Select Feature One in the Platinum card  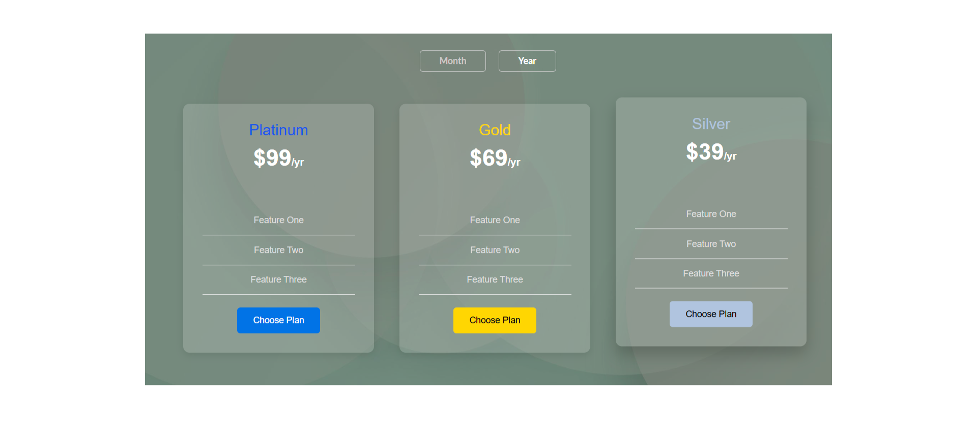(x=278, y=220)
